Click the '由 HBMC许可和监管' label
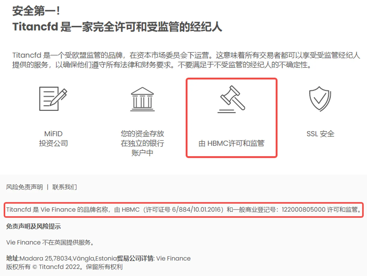 pyautogui.click(x=231, y=143)
